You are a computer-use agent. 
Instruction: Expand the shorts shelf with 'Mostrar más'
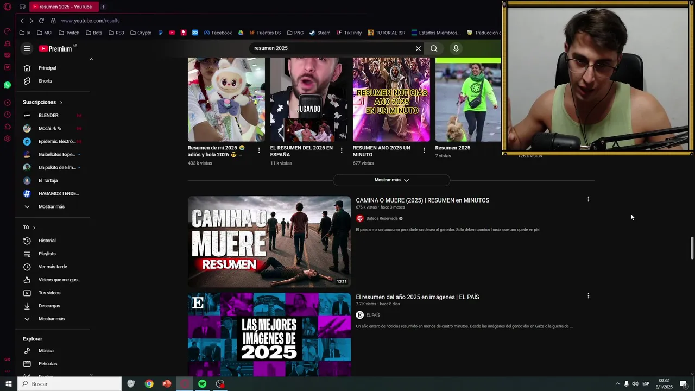click(x=391, y=180)
